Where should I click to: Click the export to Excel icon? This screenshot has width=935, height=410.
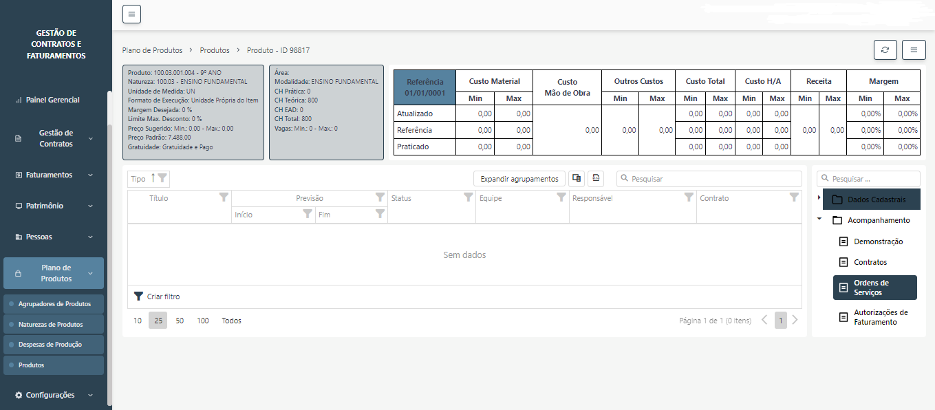(x=596, y=179)
